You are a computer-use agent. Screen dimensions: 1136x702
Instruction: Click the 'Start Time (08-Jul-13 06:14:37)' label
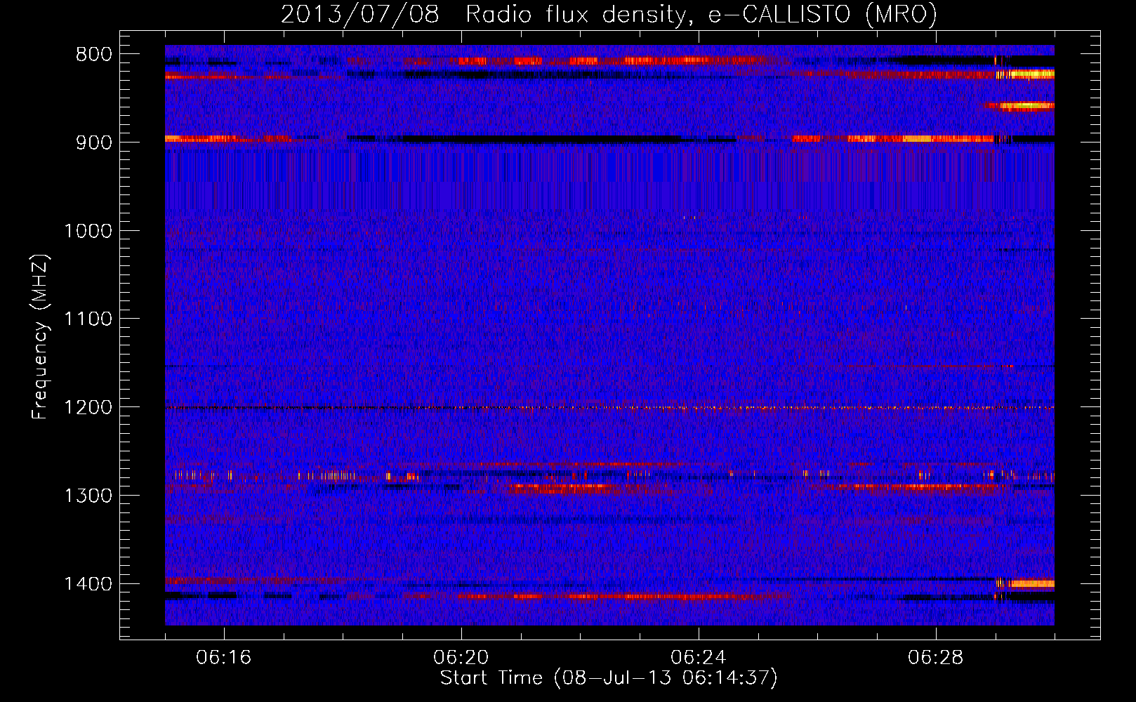point(609,678)
